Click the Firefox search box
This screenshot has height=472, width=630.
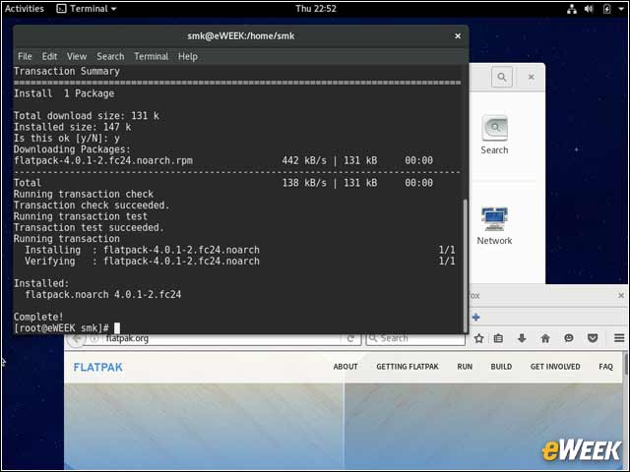[x=415, y=338]
